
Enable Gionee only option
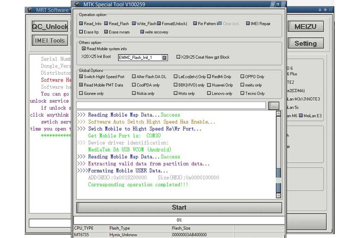(x=81, y=93)
